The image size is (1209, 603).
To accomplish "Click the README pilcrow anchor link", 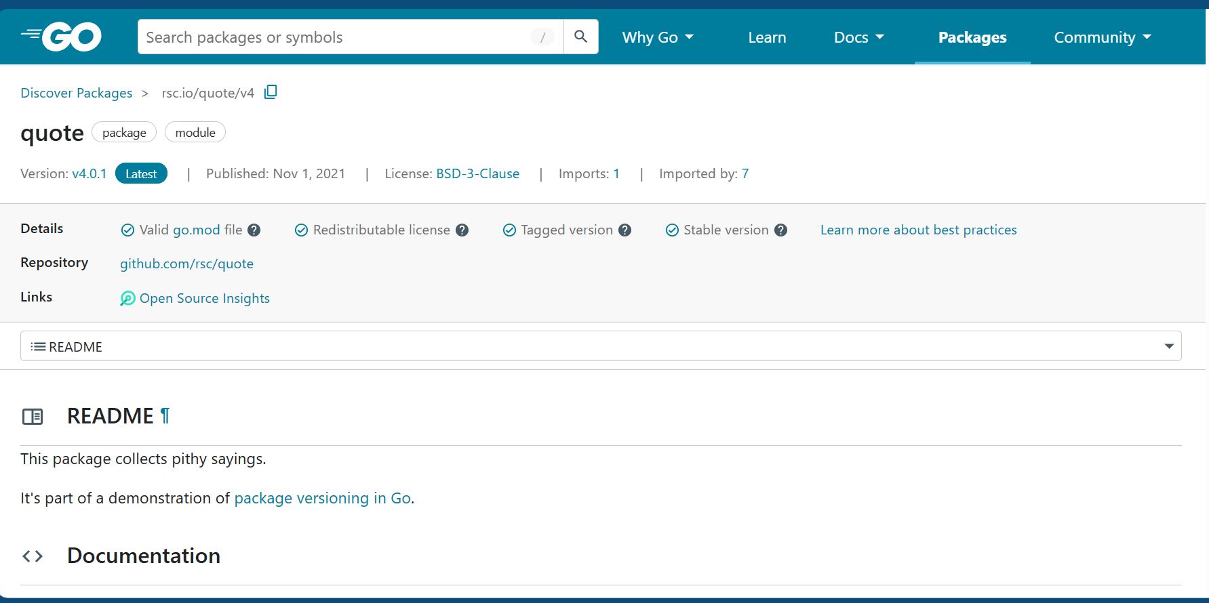I will [x=165, y=416].
